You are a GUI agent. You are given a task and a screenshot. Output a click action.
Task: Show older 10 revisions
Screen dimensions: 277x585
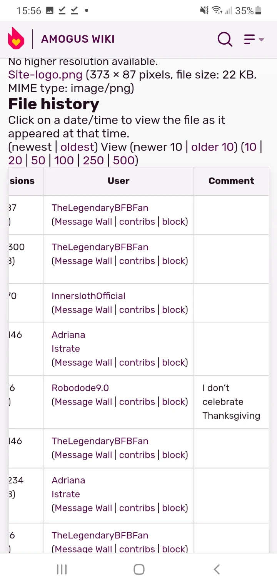[x=212, y=147]
